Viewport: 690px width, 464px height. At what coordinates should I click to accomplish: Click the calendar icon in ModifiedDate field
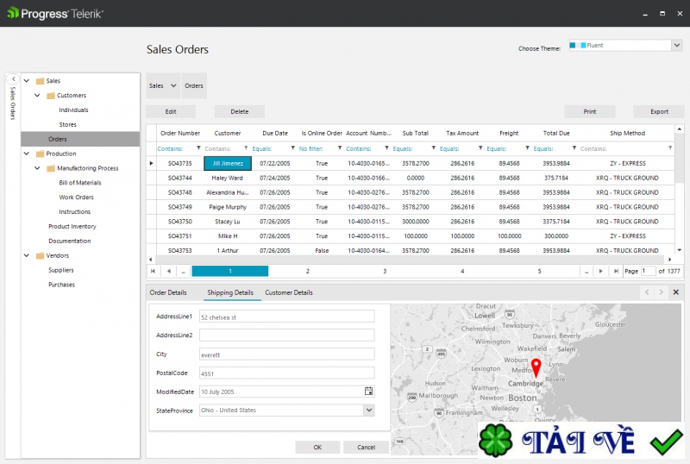pyautogui.click(x=368, y=391)
